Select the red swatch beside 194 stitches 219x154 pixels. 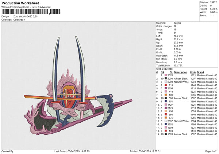click(x=166, y=131)
